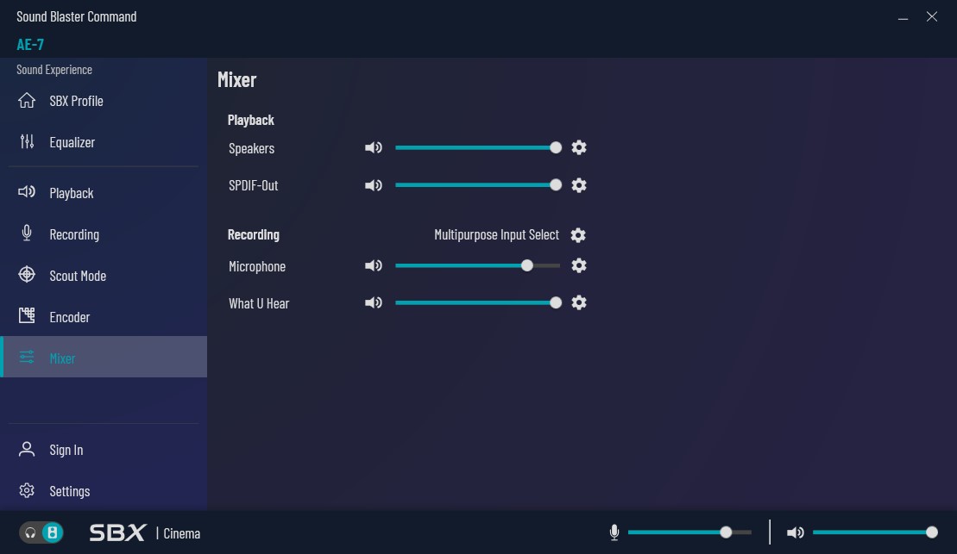
Task: Click the What U Hear label
Action: [259, 303]
